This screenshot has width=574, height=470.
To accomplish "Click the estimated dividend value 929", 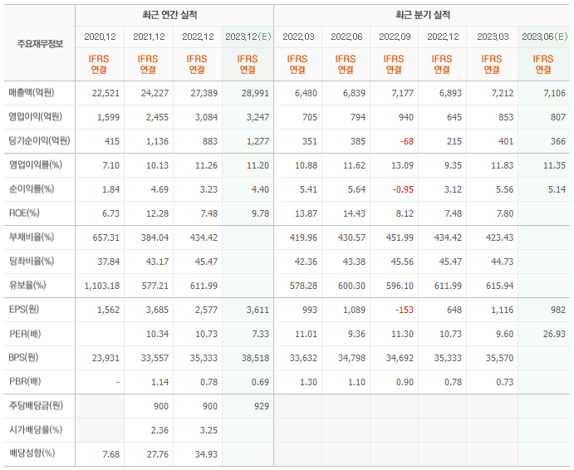I will [x=262, y=406].
